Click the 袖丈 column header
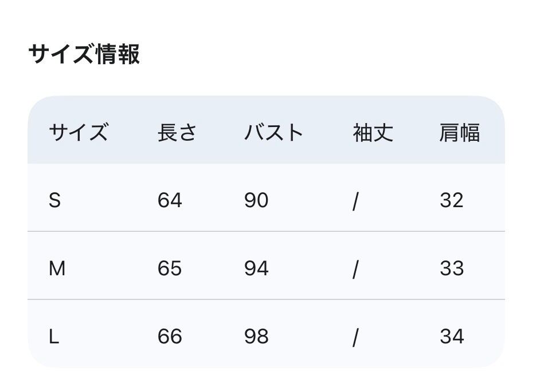This screenshot has height=392, width=544. pyautogui.click(x=373, y=133)
